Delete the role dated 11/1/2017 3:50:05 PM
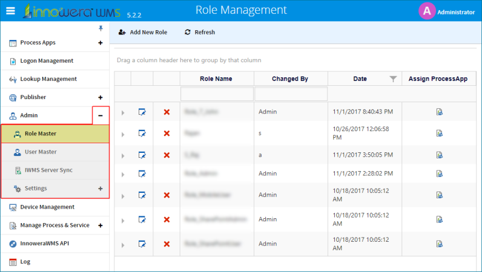Screen dimensions: 482x272 pyautogui.click(x=167, y=155)
